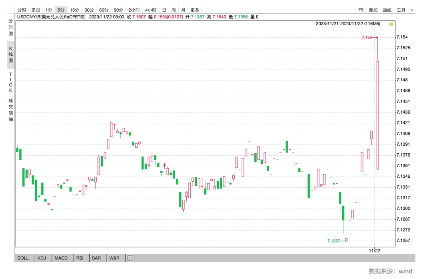Click the 高 7.1540 high value

coord(217,17)
